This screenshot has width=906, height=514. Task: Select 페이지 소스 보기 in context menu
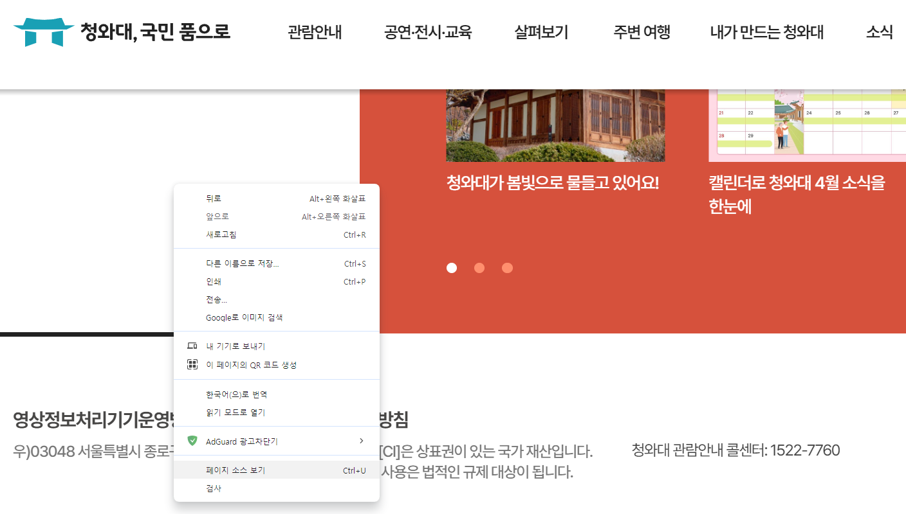[277, 470]
